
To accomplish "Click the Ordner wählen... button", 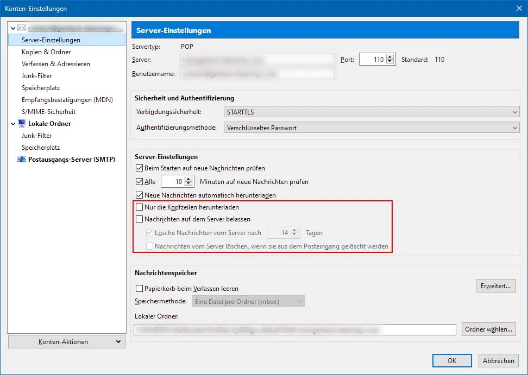I will click(488, 329).
